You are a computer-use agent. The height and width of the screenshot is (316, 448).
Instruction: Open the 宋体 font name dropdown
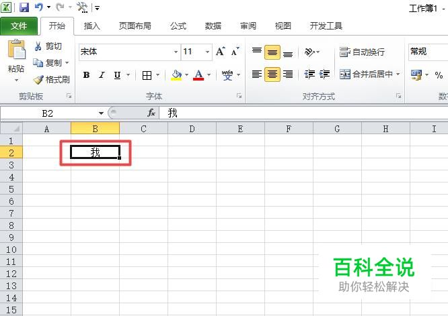[176, 52]
